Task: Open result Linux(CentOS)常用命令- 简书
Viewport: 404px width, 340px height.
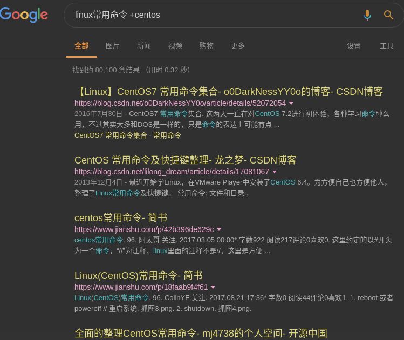Action: tap(139, 276)
